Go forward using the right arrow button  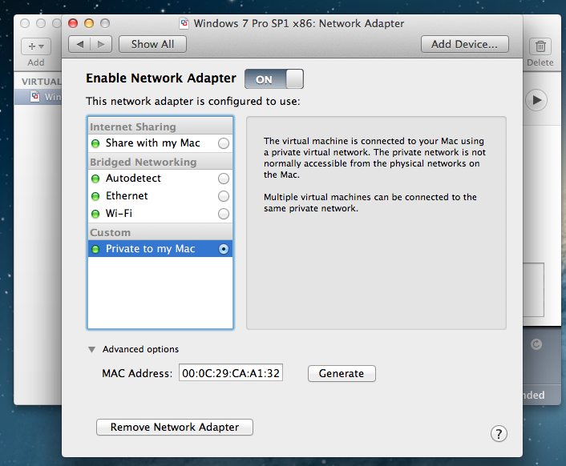pyautogui.click(x=101, y=44)
